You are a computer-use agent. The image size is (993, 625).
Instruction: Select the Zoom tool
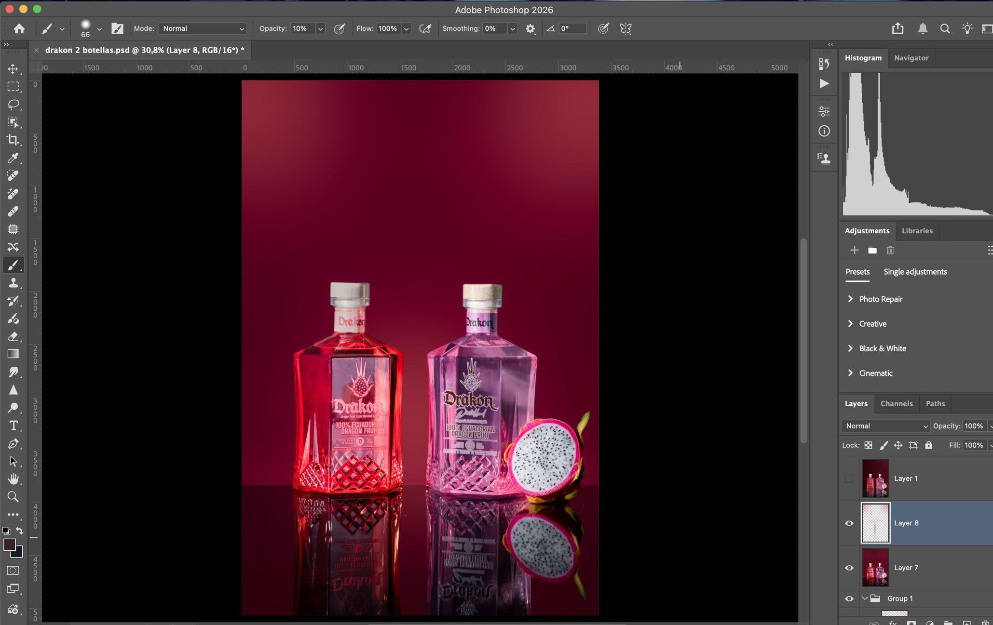13,497
